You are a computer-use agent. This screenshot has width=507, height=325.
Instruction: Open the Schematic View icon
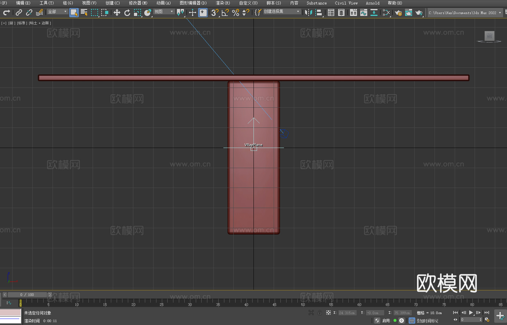[374, 12]
